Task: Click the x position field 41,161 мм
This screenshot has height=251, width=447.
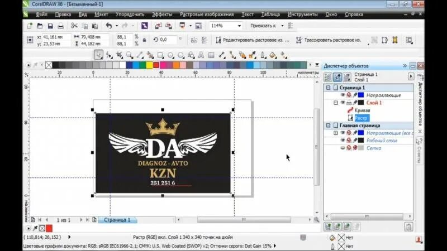Action: tap(56, 37)
